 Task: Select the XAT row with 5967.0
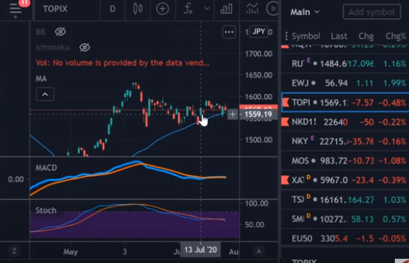point(345,180)
